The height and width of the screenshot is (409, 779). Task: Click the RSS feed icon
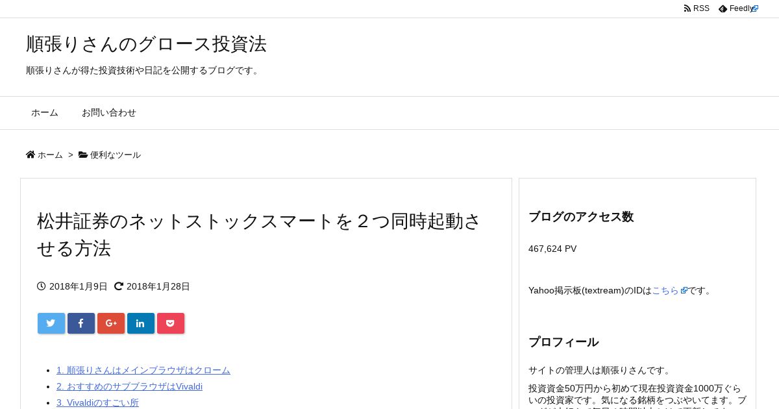pos(687,8)
